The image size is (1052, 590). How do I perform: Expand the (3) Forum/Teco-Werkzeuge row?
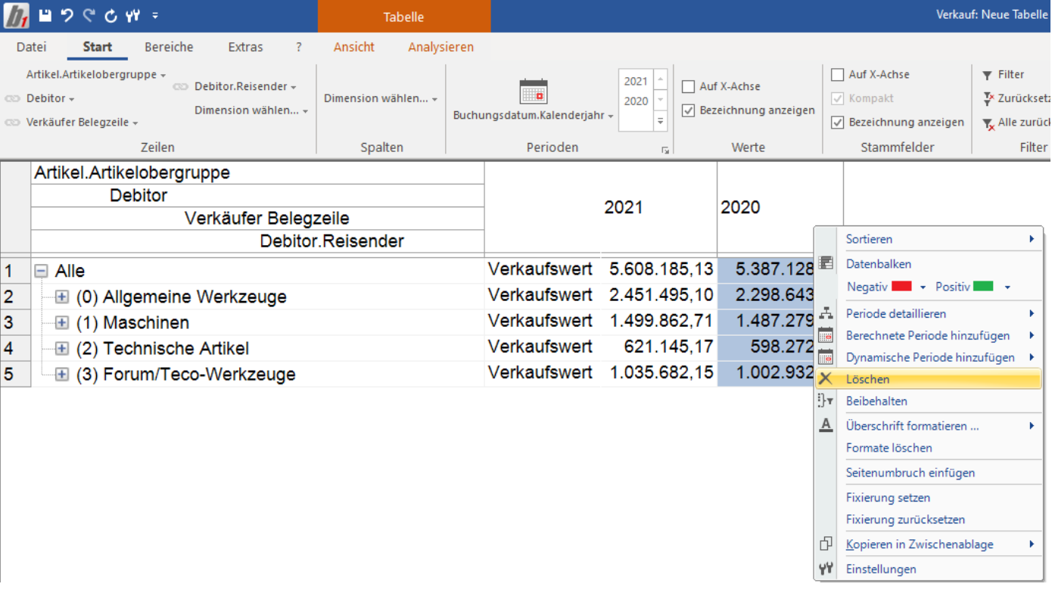point(62,374)
